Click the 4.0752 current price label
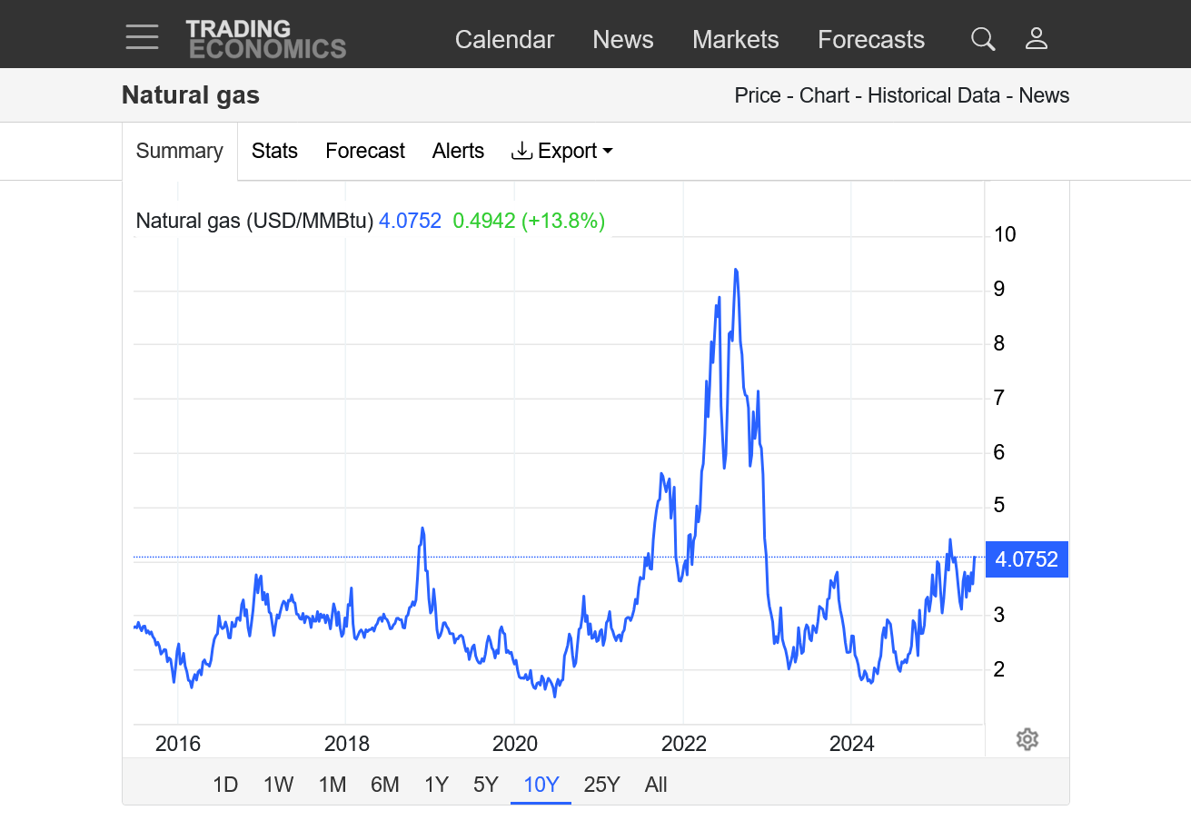 (x=1027, y=559)
